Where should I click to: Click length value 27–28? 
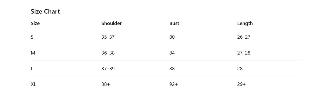click(x=244, y=53)
